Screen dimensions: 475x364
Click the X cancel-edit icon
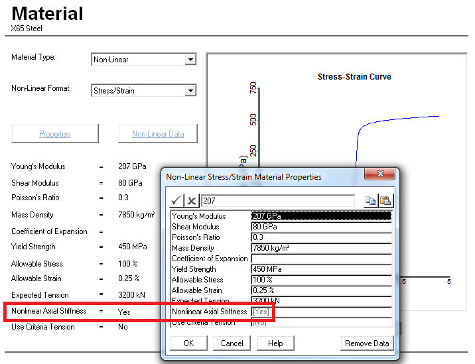tap(191, 201)
